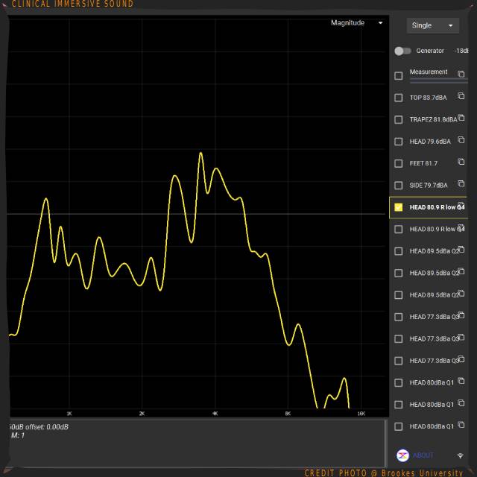Image resolution: width=477 pixels, height=477 pixels.
Task: Show the HEAD 79.6dBA curve via checkbox
Action: [398, 142]
